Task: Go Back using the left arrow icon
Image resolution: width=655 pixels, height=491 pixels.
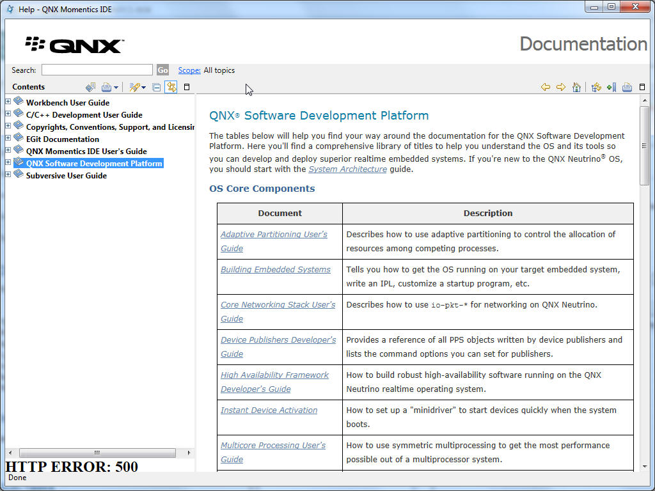Action: (545, 87)
